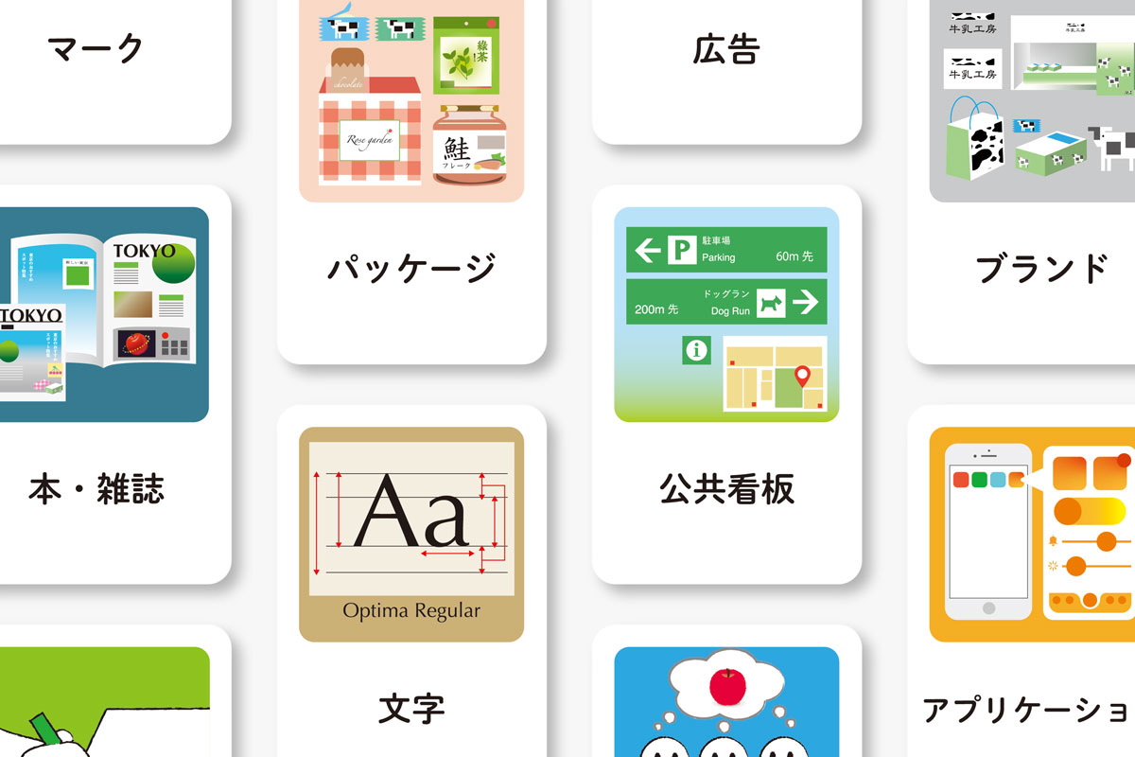Toggle the orange-yellow switch in app illustration

(x=1090, y=510)
